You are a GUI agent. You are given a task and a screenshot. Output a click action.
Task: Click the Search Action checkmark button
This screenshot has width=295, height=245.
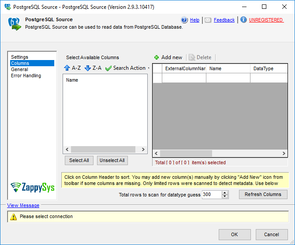pos(126,68)
